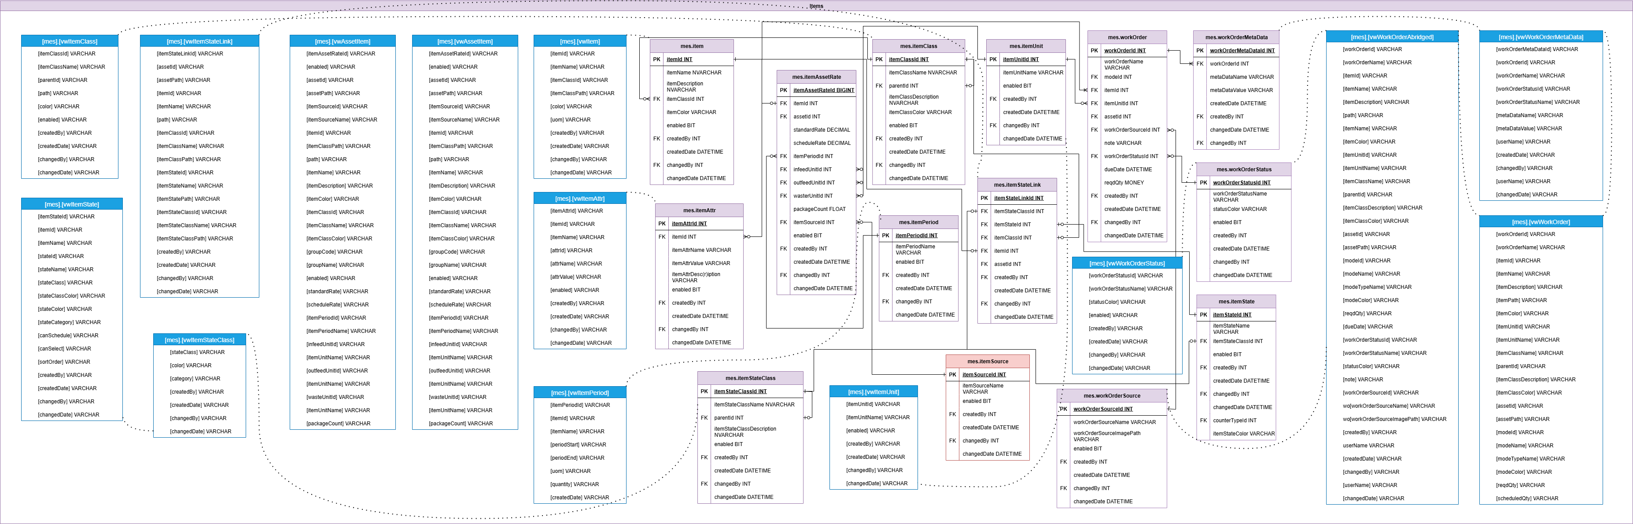Image resolution: width=1633 pixels, height=524 pixels.
Task: Select the [mes].[vwWorkOrder] view header
Action: pos(1541,222)
